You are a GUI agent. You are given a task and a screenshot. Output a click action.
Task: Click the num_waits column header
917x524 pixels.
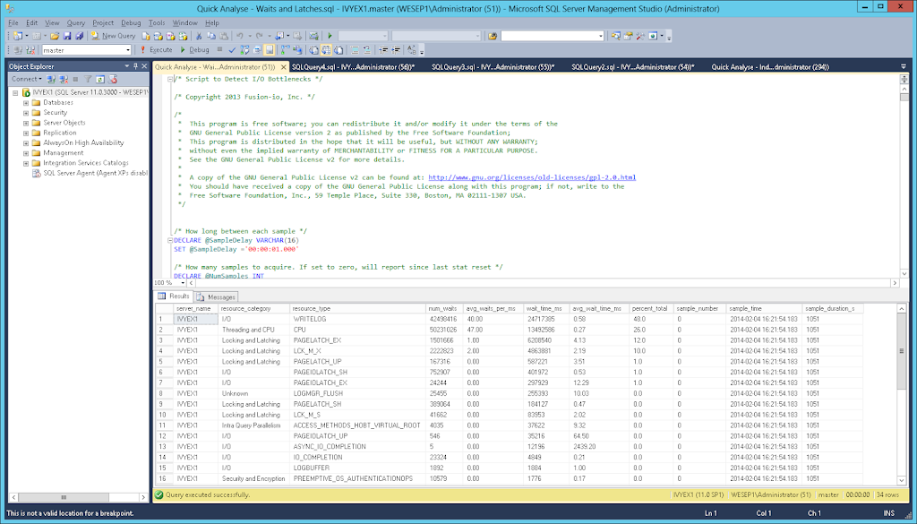(x=444, y=308)
